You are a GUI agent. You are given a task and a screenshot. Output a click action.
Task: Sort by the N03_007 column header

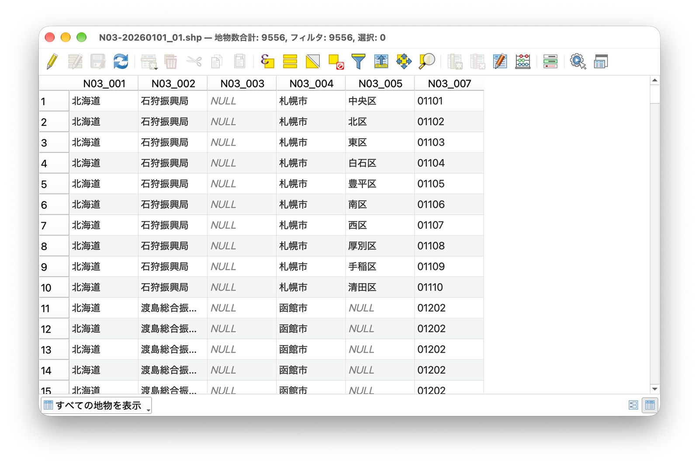click(449, 83)
